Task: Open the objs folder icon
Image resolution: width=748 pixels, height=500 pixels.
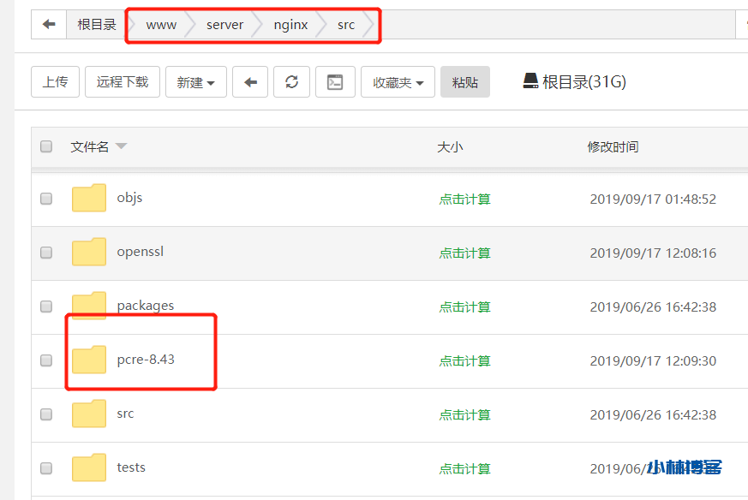Action: click(89, 198)
